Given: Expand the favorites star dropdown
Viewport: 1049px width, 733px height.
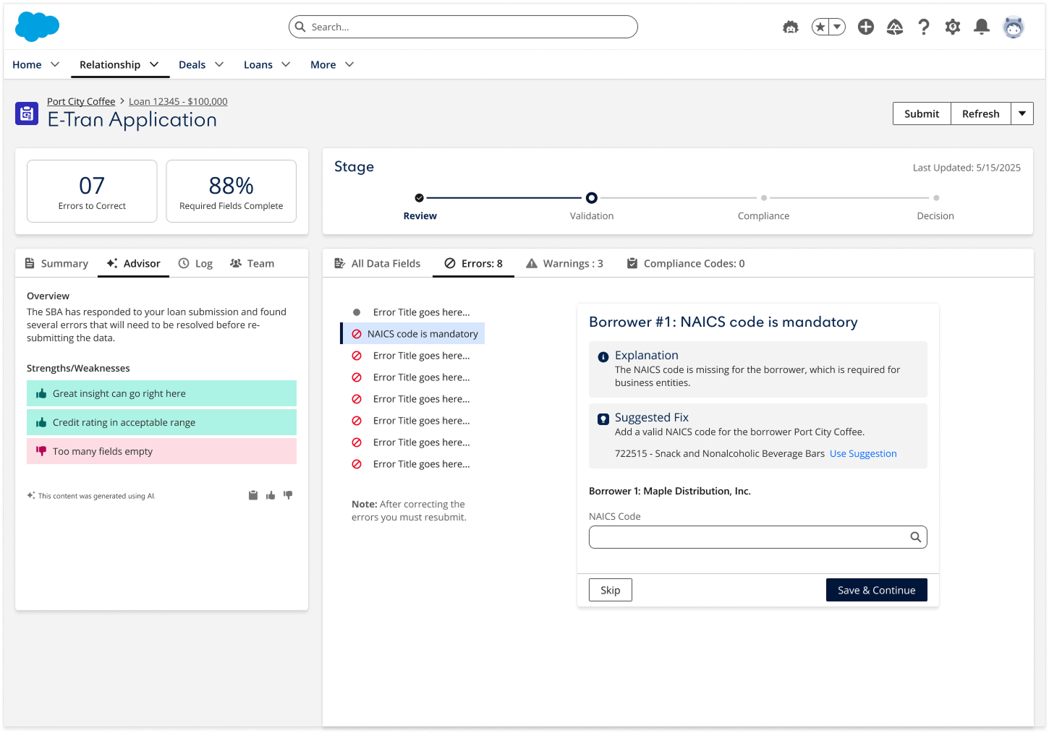Looking at the screenshot, I should point(837,27).
